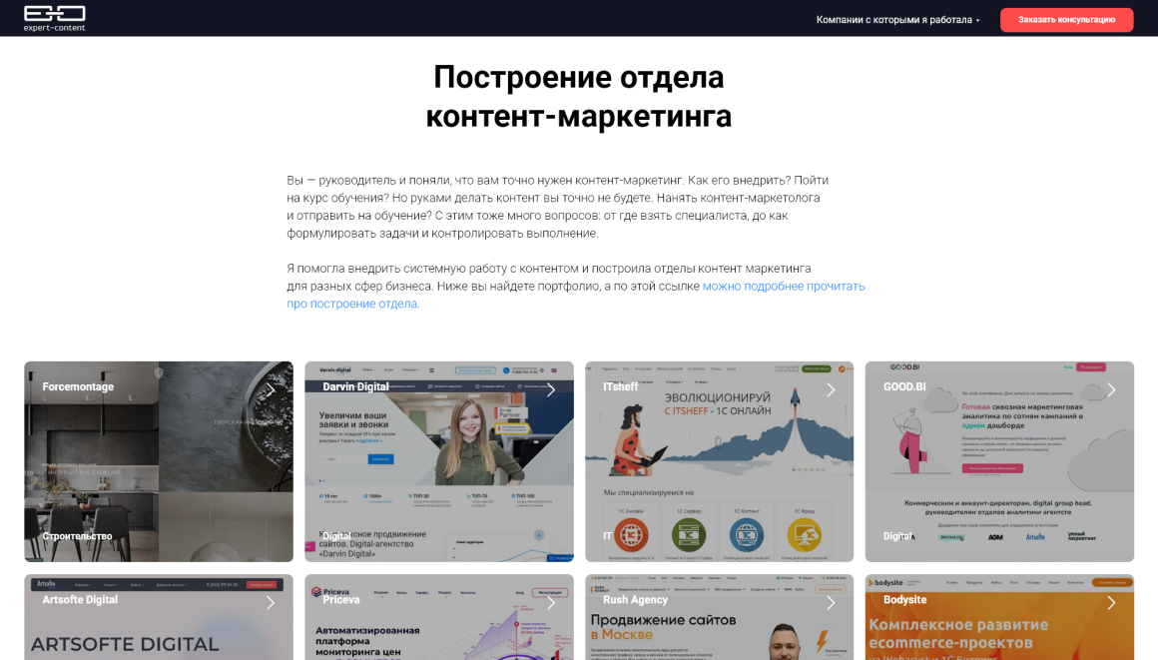Screen dimensions: 1158x660
Task: Open 'можно подробнее прочитать про построение отдела' link
Action: pos(575,295)
